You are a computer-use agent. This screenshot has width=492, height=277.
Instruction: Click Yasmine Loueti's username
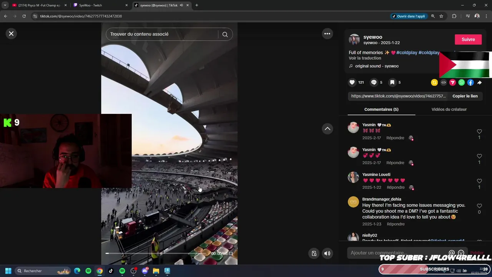point(376,175)
